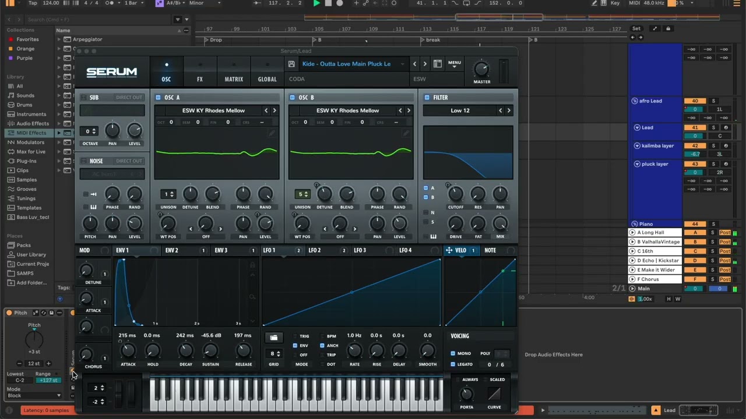Select the VELO modulation source tab
The image size is (746, 419).
[460, 250]
